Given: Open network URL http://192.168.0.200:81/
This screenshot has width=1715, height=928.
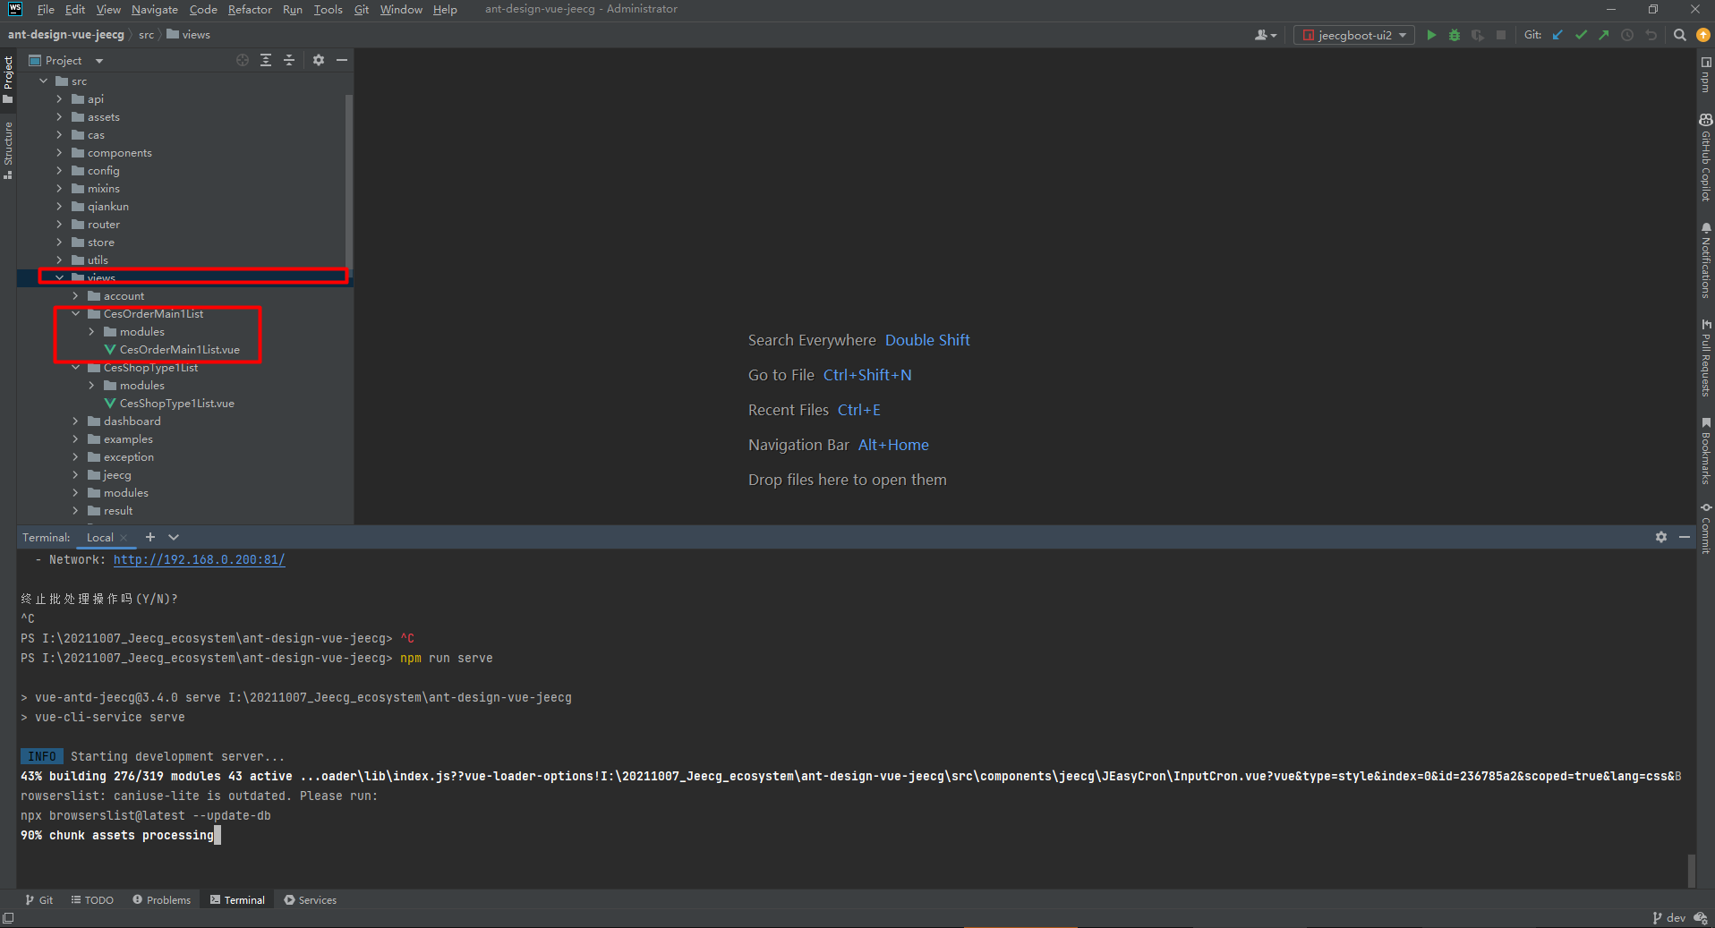Looking at the screenshot, I should 199,559.
